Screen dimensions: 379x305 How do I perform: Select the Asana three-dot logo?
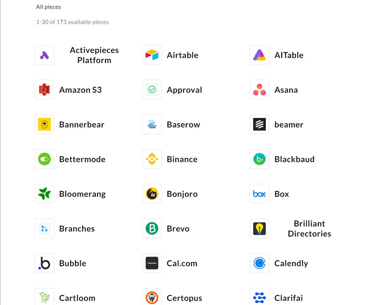(259, 90)
